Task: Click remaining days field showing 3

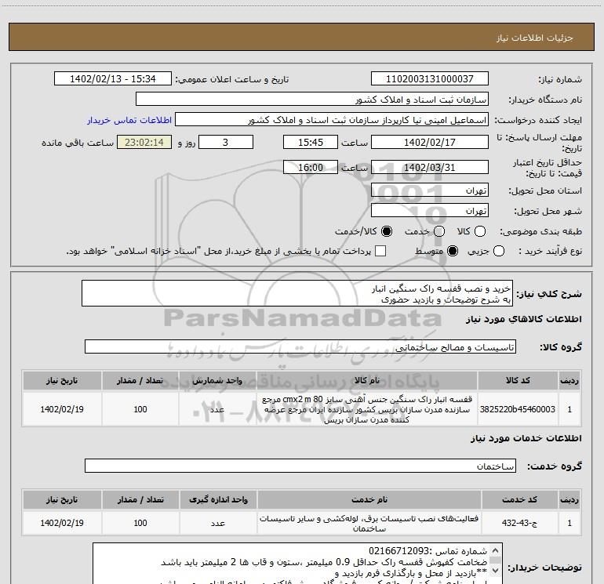Action: 226,142
